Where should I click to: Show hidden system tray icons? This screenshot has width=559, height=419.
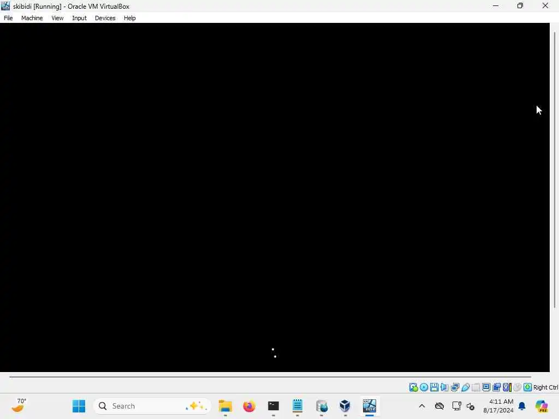point(422,406)
